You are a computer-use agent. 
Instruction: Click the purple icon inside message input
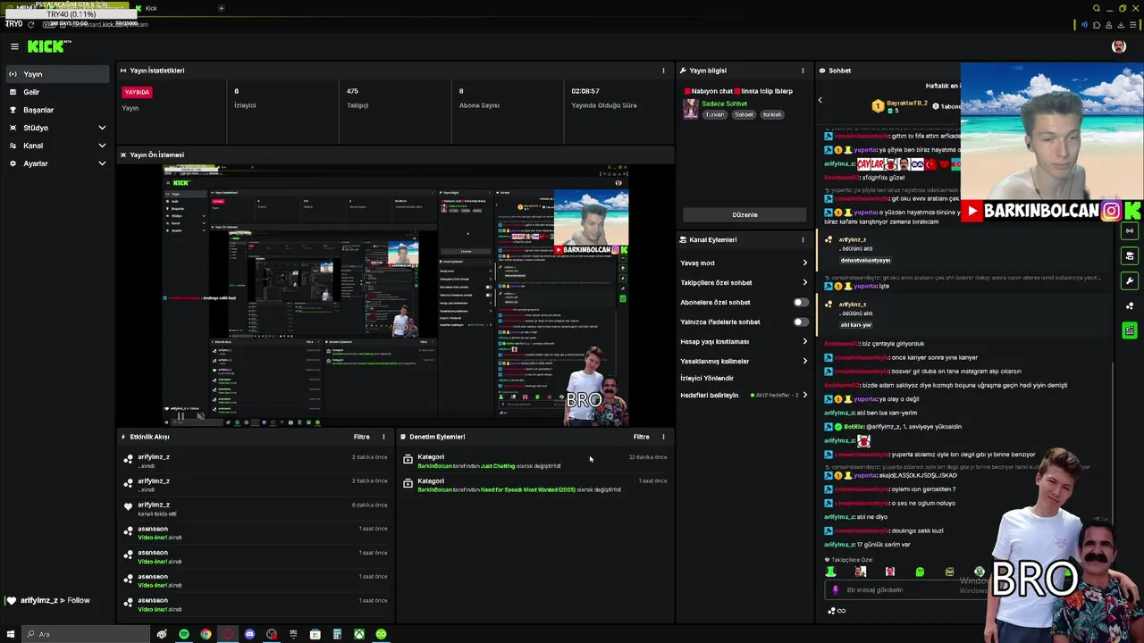click(x=836, y=590)
